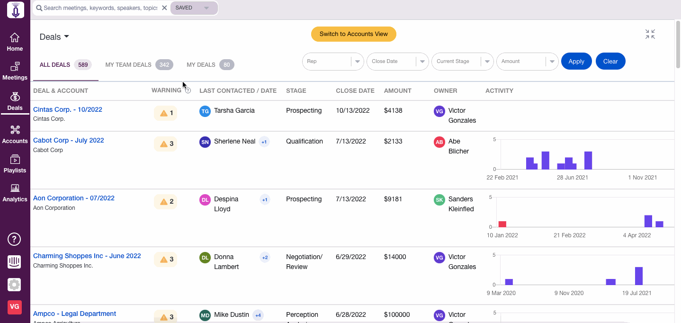
Task: Open Analytics in the sidebar
Action: coord(15,193)
